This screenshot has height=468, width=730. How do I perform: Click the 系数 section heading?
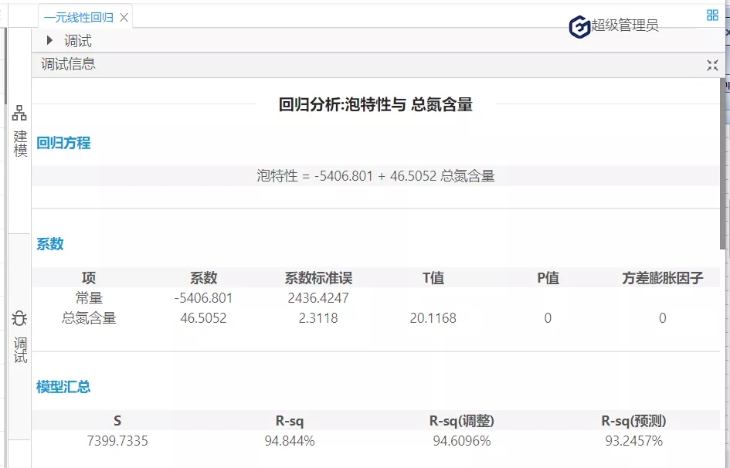point(50,244)
